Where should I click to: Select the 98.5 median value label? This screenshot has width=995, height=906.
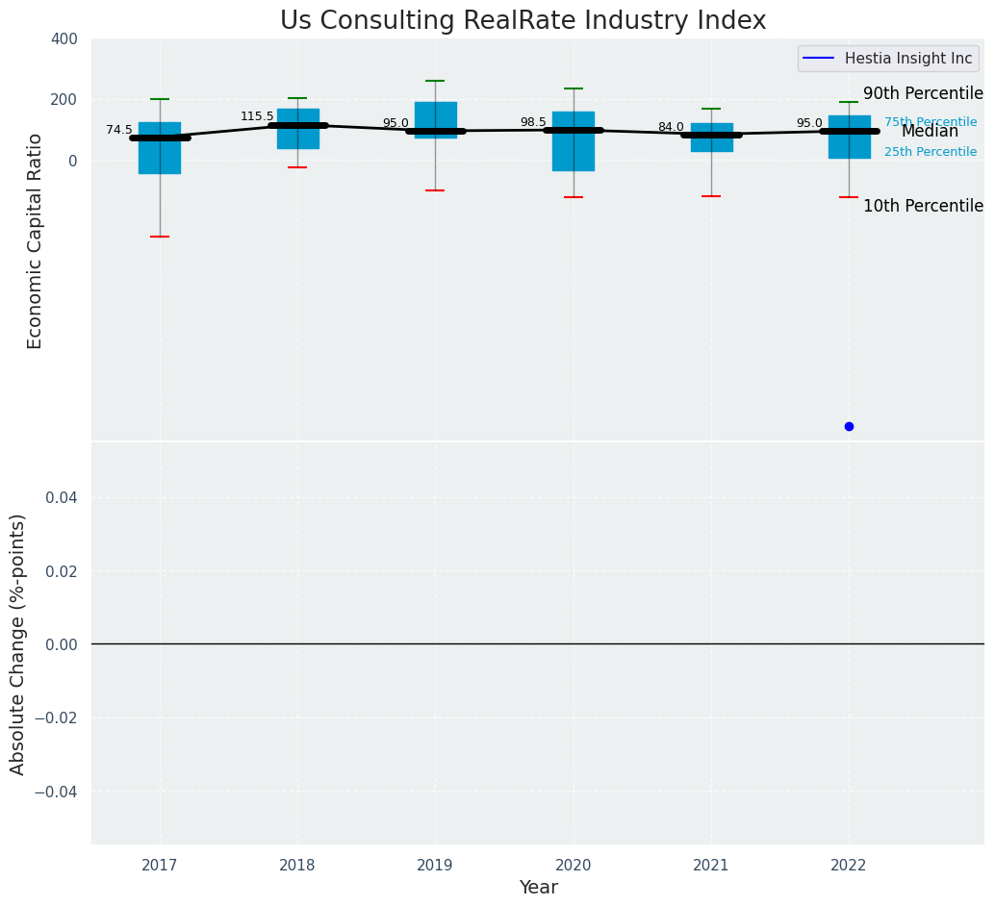[533, 122]
